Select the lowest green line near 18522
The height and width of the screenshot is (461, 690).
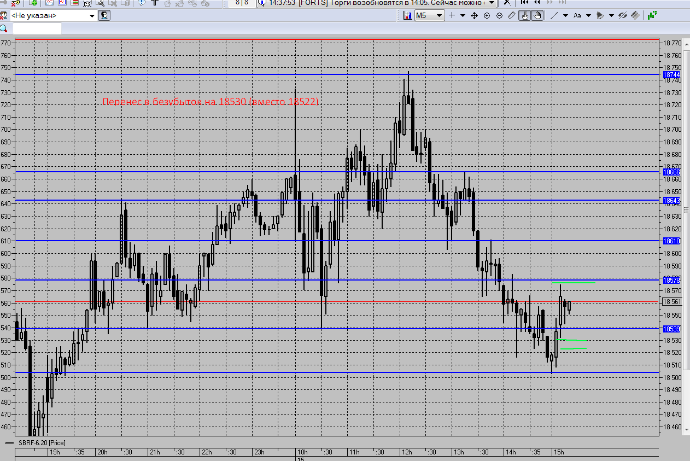(x=573, y=348)
